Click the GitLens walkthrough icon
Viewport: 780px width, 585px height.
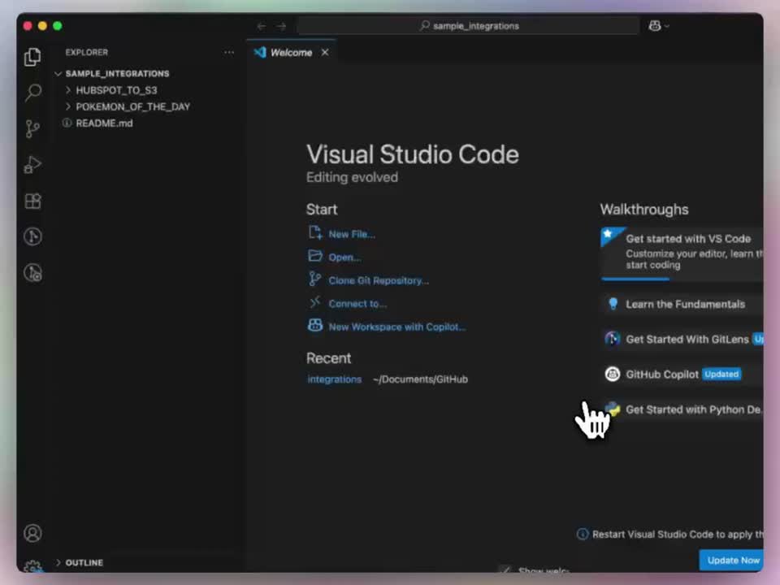coord(613,339)
